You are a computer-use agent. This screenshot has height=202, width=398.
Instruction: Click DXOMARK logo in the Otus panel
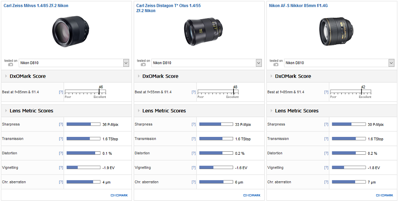[x=252, y=195]
